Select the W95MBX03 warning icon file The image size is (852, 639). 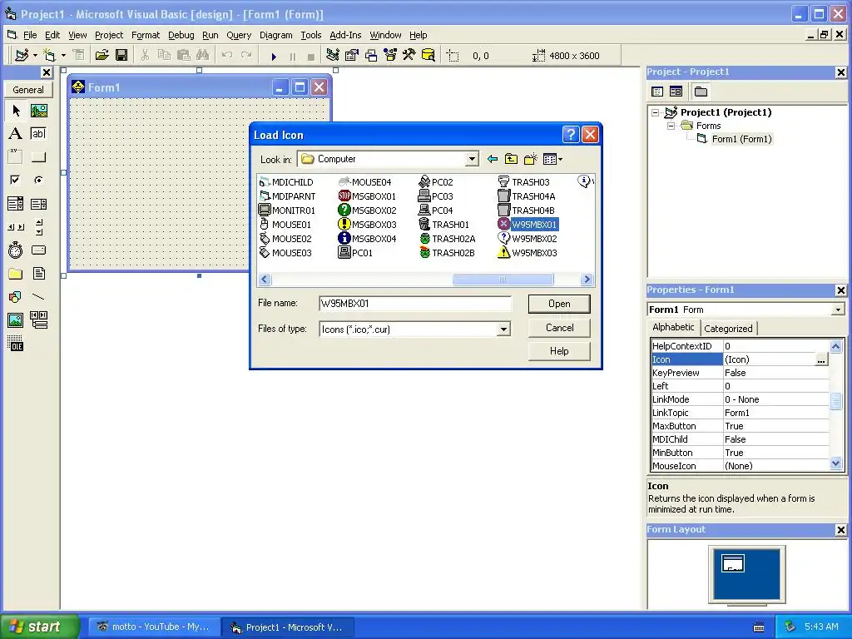527,253
